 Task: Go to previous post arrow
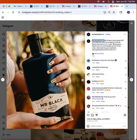click(x=3, y=80)
